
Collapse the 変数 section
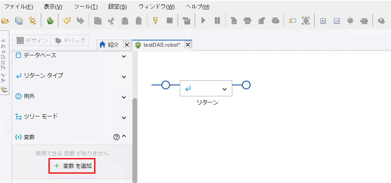tap(124, 137)
